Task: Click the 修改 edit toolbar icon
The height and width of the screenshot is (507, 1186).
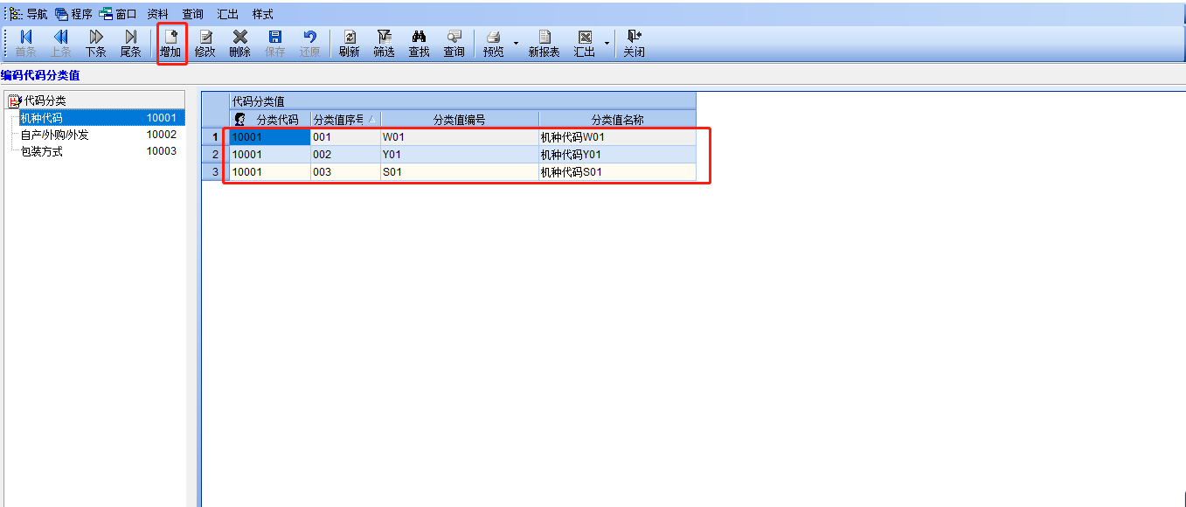Action: [205, 44]
